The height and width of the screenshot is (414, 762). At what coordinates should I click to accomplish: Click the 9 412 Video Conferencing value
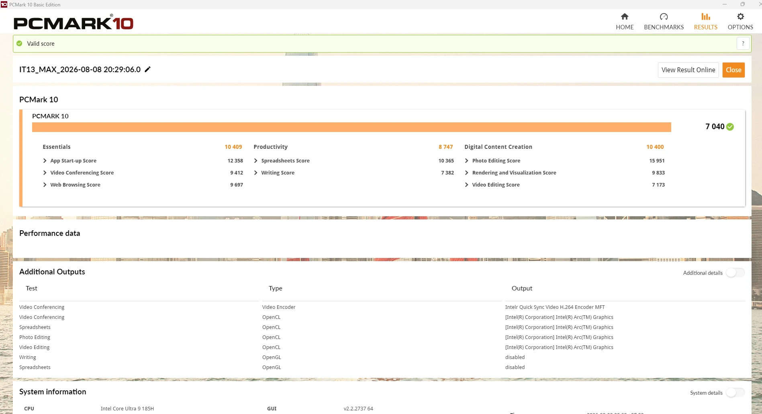tap(237, 172)
